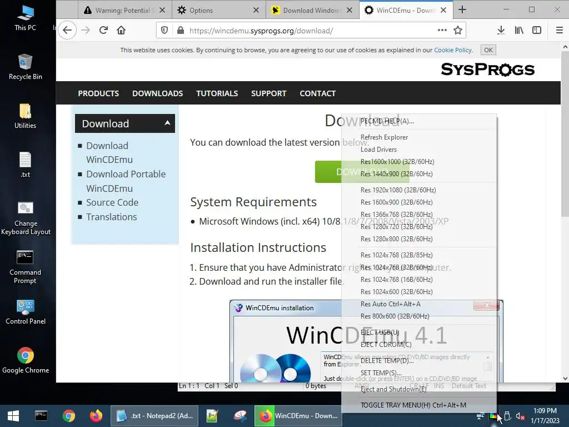569x427 pixels.
Task: Open Source Code sidebar link
Action: (112, 202)
